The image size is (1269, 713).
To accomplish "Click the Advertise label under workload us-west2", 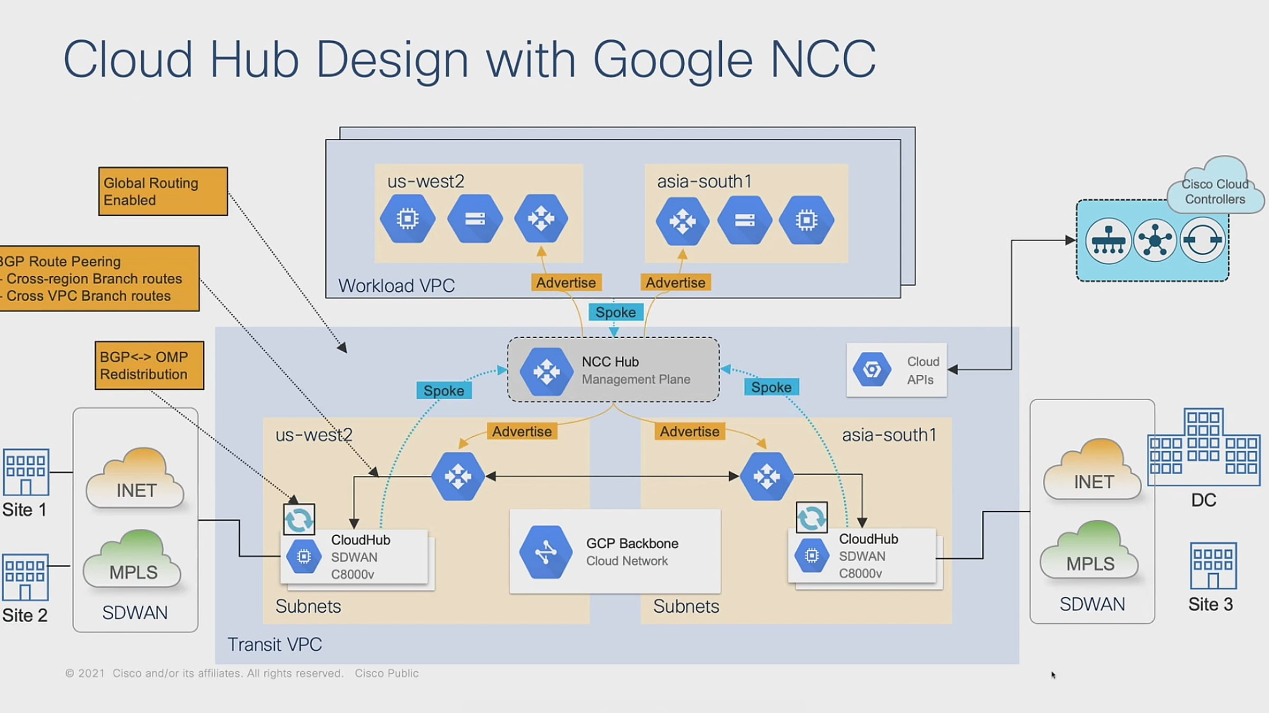I will pos(566,283).
